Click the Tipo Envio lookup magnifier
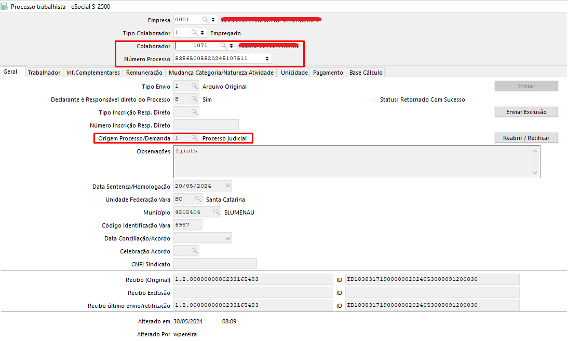Viewport: 568px width, 341px height. click(195, 86)
